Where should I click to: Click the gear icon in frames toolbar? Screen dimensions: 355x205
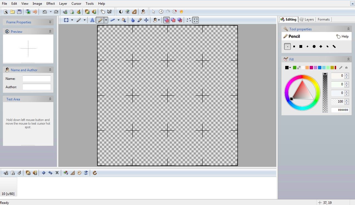click(x=79, y=173)
